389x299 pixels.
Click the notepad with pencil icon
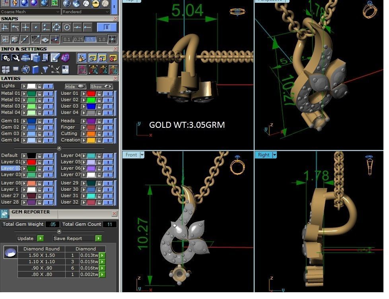point(55,58)
